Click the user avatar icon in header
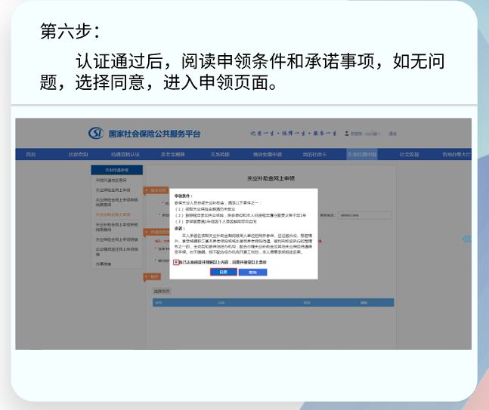 (346, 134)
